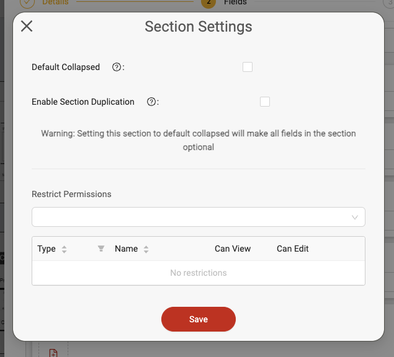Save the section settings
The image size is (394, 357).
pyautogui.click(x=199, y=319)
